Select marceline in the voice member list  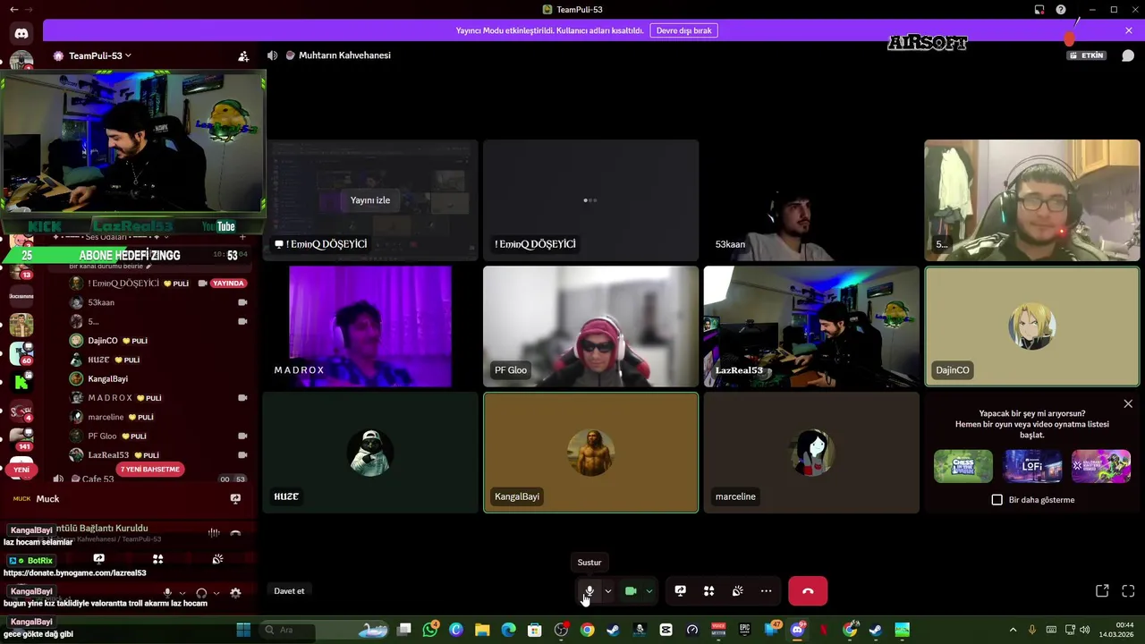coord(157,417)
